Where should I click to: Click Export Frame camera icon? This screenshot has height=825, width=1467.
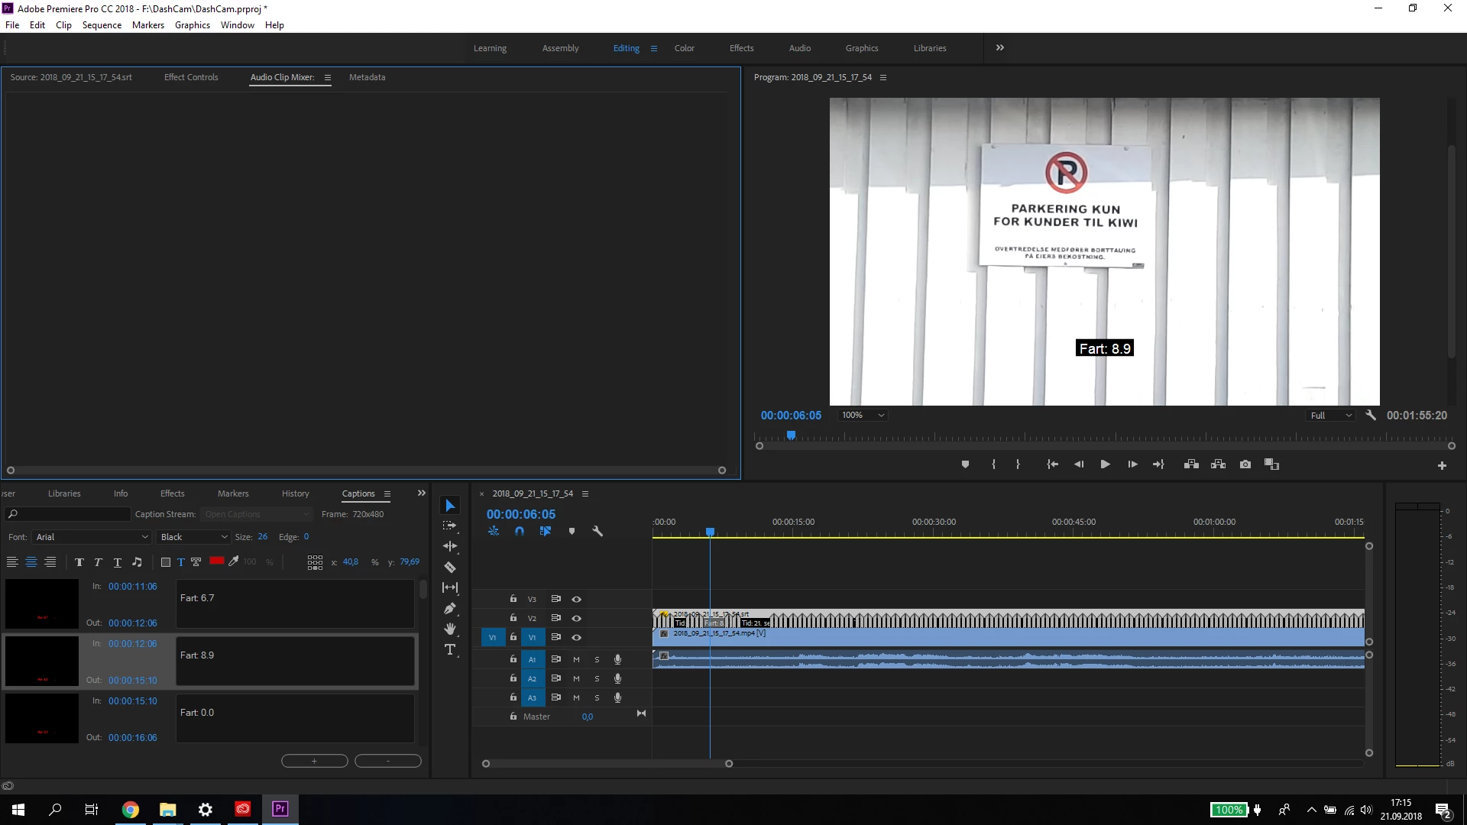[1245, 464]
